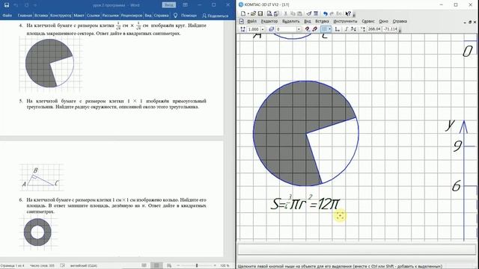
Task: Expand the layer number dropdown in KOMPAS
Action: pos(299,29)
